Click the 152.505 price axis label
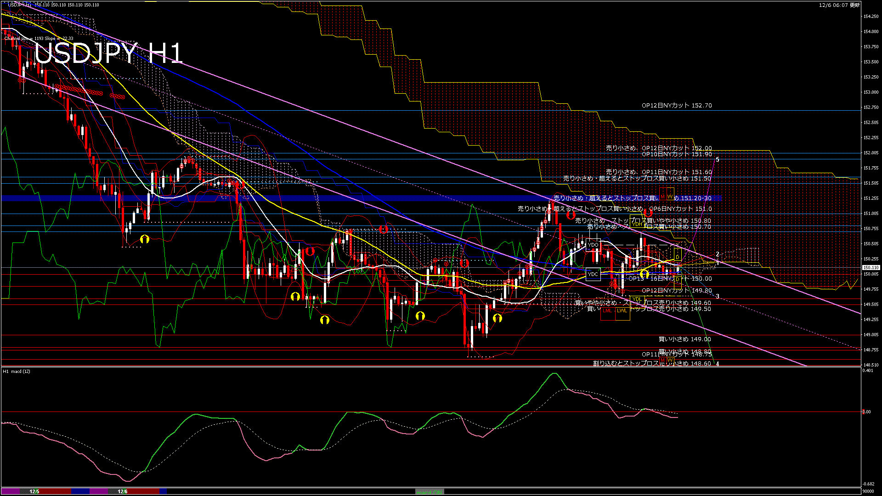The image size is (882, 496). [871, 123]
